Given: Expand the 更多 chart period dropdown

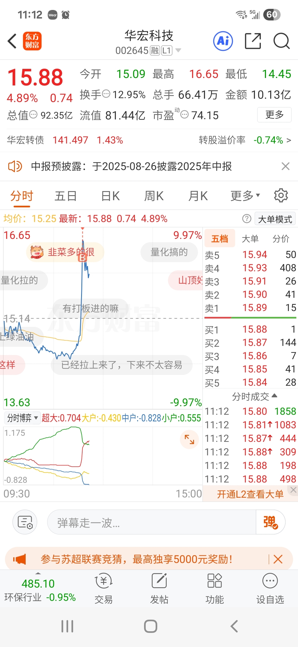Looking at the screenshot, I should pyautogui.click(x=245, y=196).
